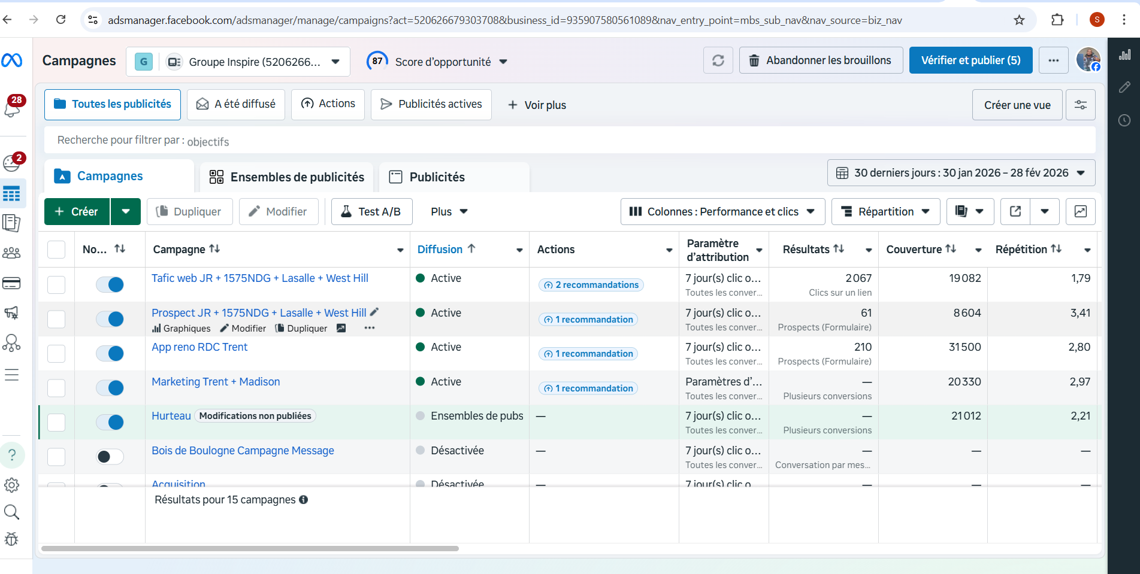This screenshot has width=1140, height=574.
Task: Click the Meta logo icon
Action: coord(12,60)
